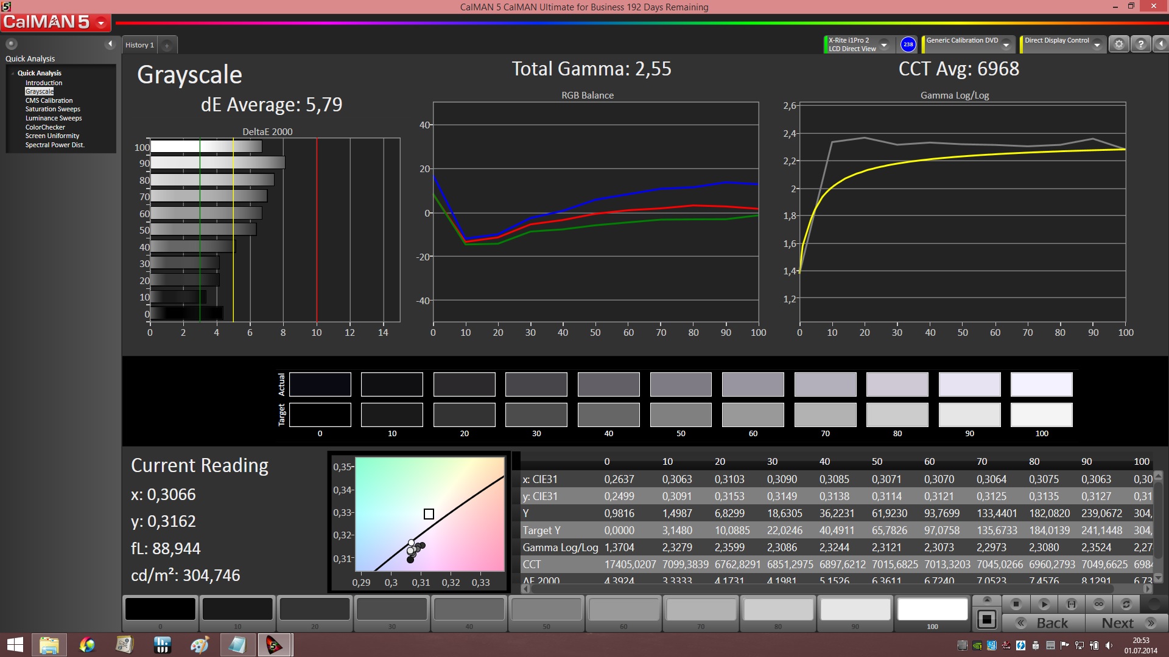Expand Generic Calibration DVD source dropdown
This screenshot has width=1169, height=657.
click(1006, 44)
